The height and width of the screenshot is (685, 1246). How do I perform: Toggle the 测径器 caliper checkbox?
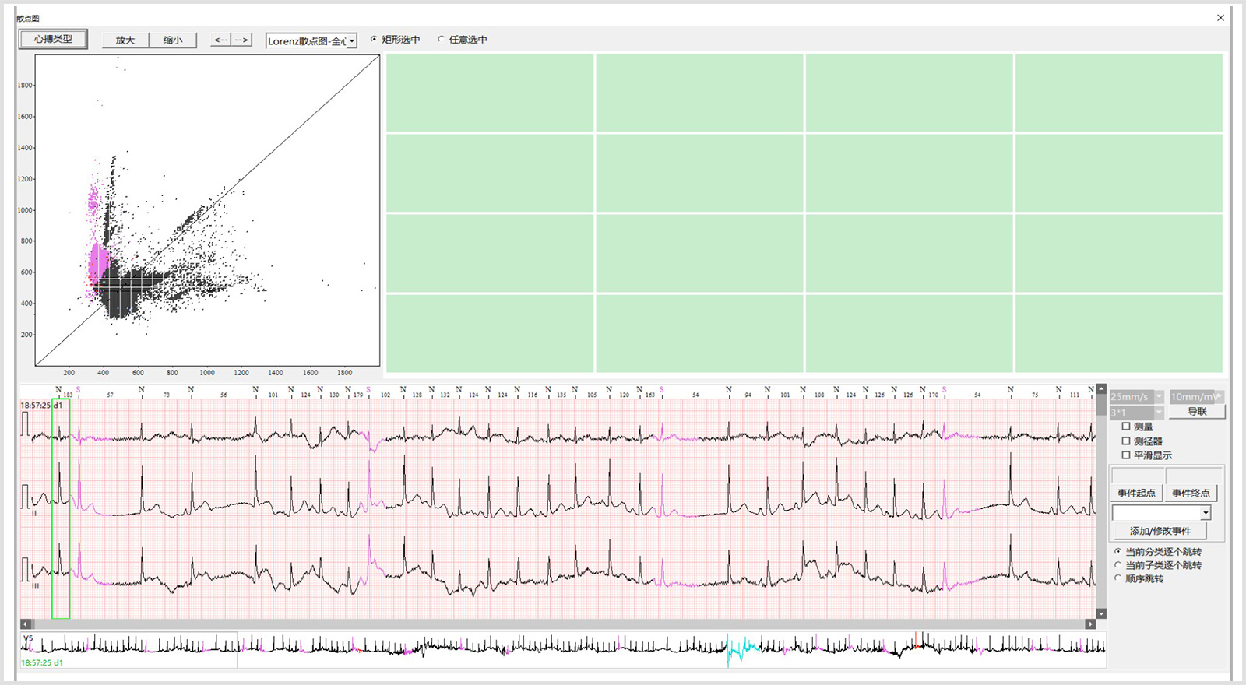[1126, 441]
